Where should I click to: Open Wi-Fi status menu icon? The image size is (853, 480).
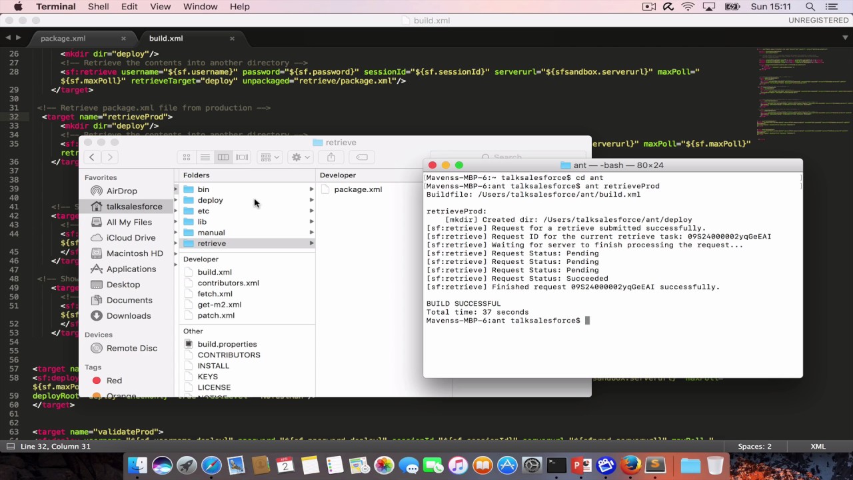tap(688, 7)
